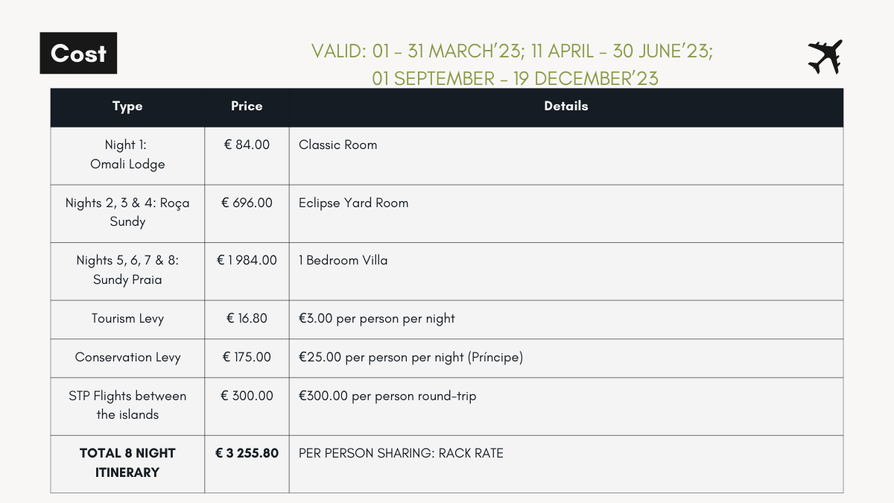The width and height of the screenshot is (894, 503).
Task: Click the € 1 984.00 price cell
Action: click(247, 261)
